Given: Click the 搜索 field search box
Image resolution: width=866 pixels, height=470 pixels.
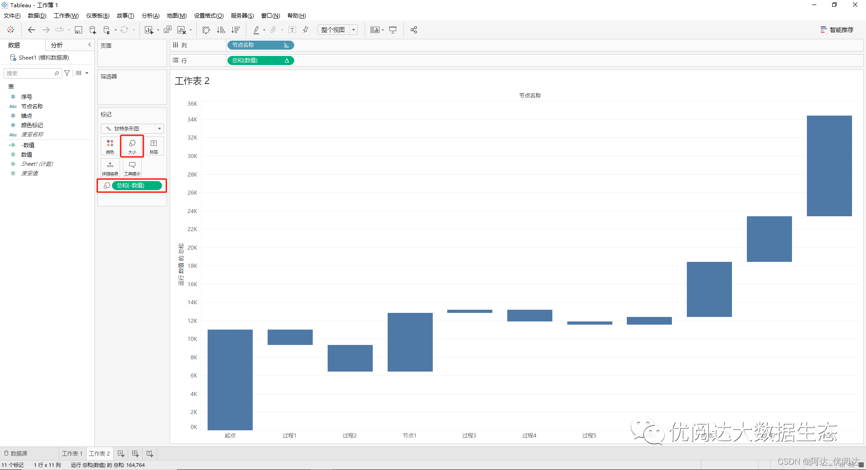Looking at the screenshot, I should point(32,73).
